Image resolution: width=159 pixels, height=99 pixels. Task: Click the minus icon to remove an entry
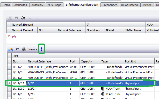pyautogui.click(x=37, y=18)
